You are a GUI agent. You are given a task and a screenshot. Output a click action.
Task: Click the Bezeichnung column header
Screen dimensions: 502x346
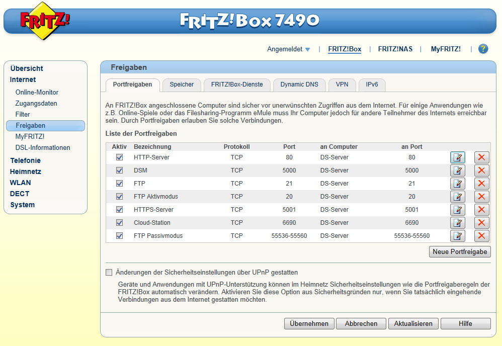coord(152,146)
